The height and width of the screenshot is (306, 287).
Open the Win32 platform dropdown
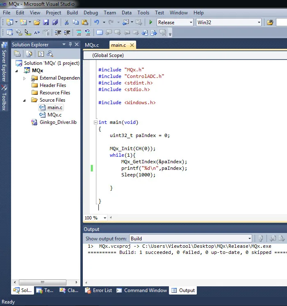[259, 23]
